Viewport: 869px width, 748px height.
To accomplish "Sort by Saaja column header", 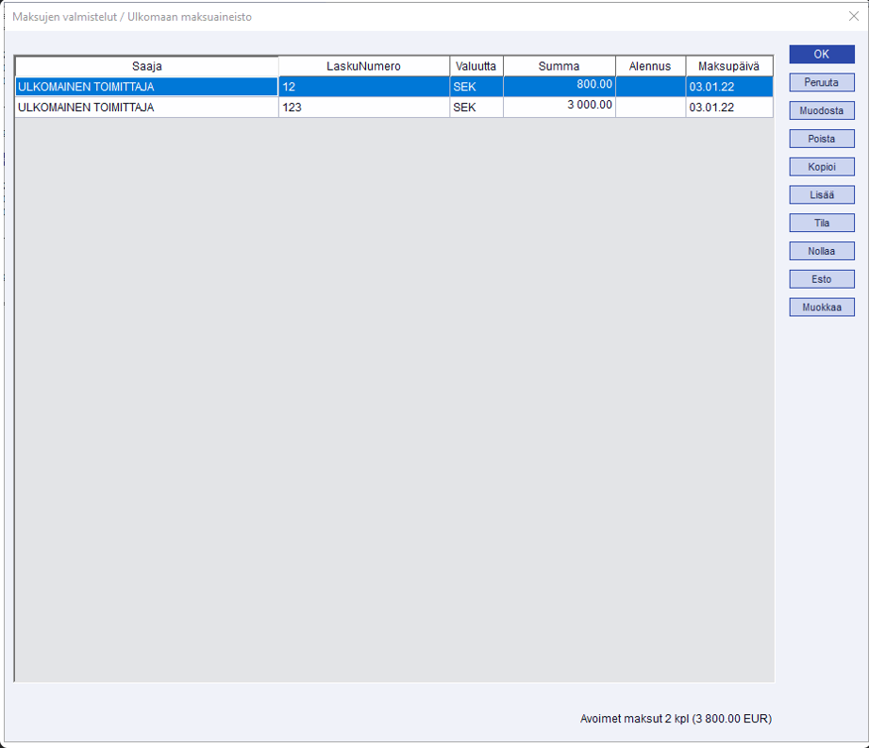I will 146,66.
